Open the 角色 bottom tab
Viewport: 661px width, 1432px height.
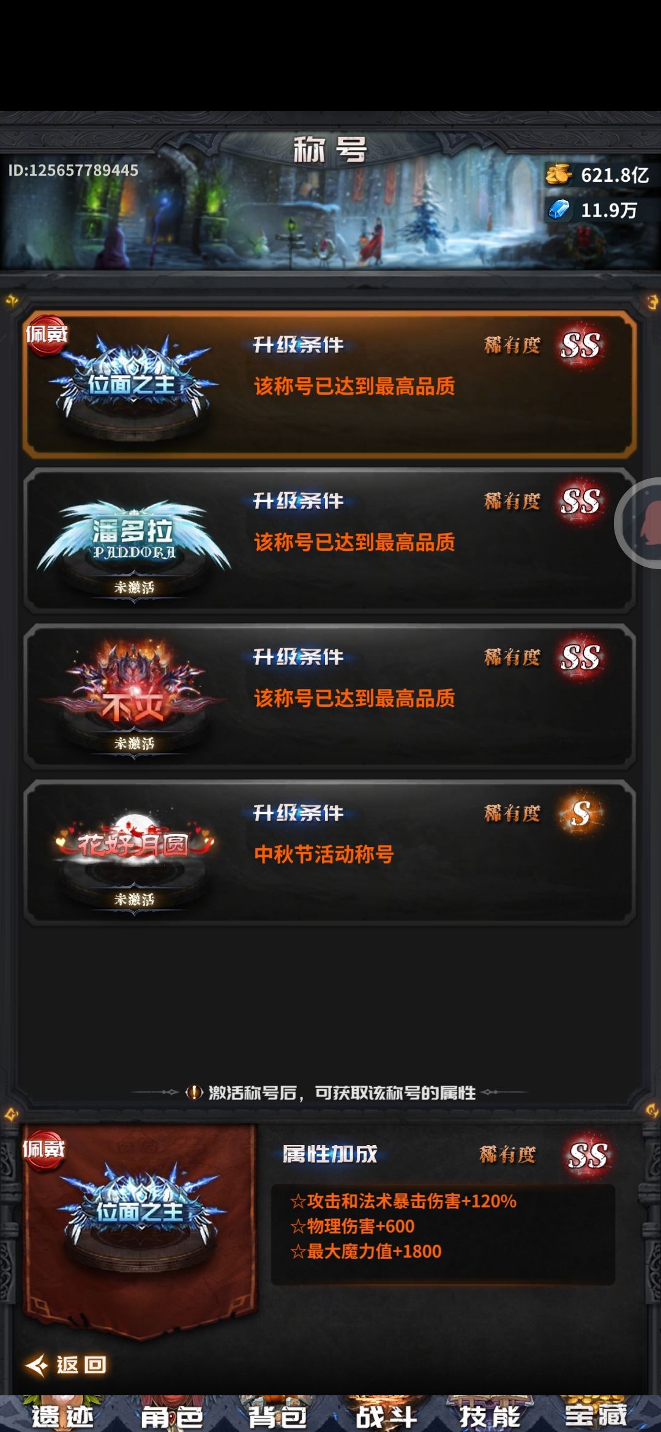click(172, 1416)
